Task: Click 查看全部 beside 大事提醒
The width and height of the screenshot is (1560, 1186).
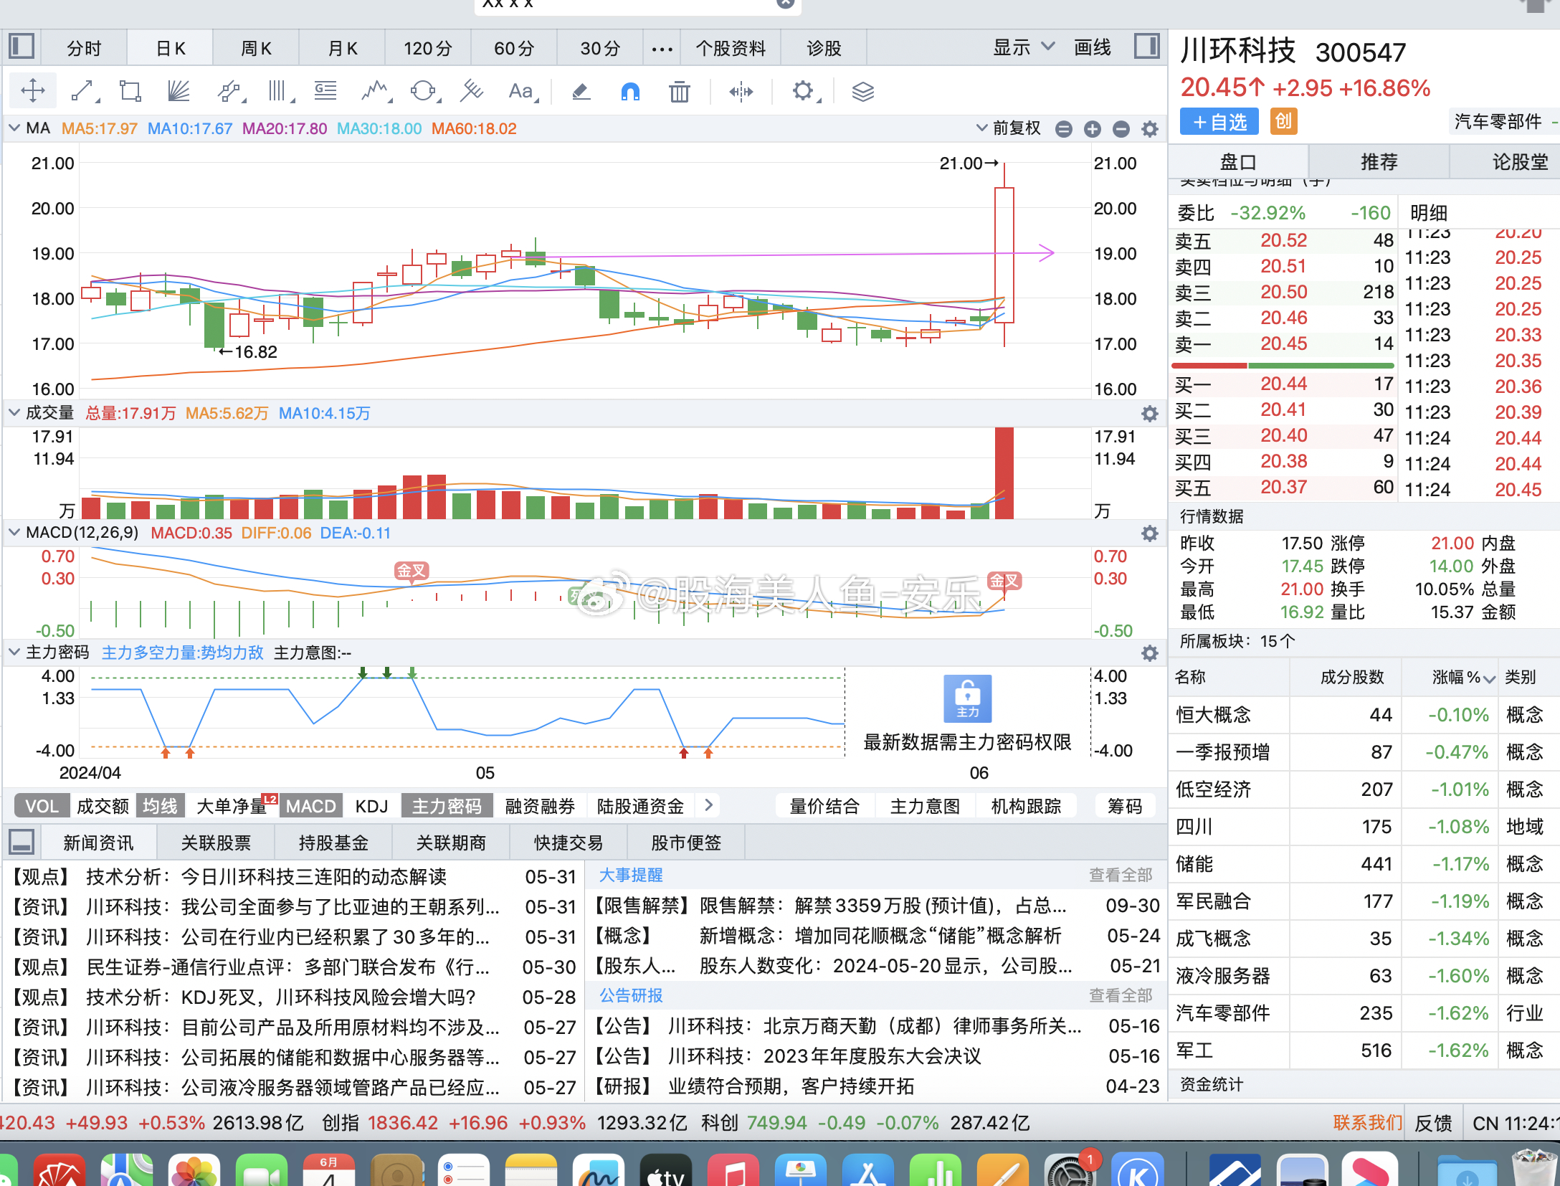Action: coord(1121,875)
